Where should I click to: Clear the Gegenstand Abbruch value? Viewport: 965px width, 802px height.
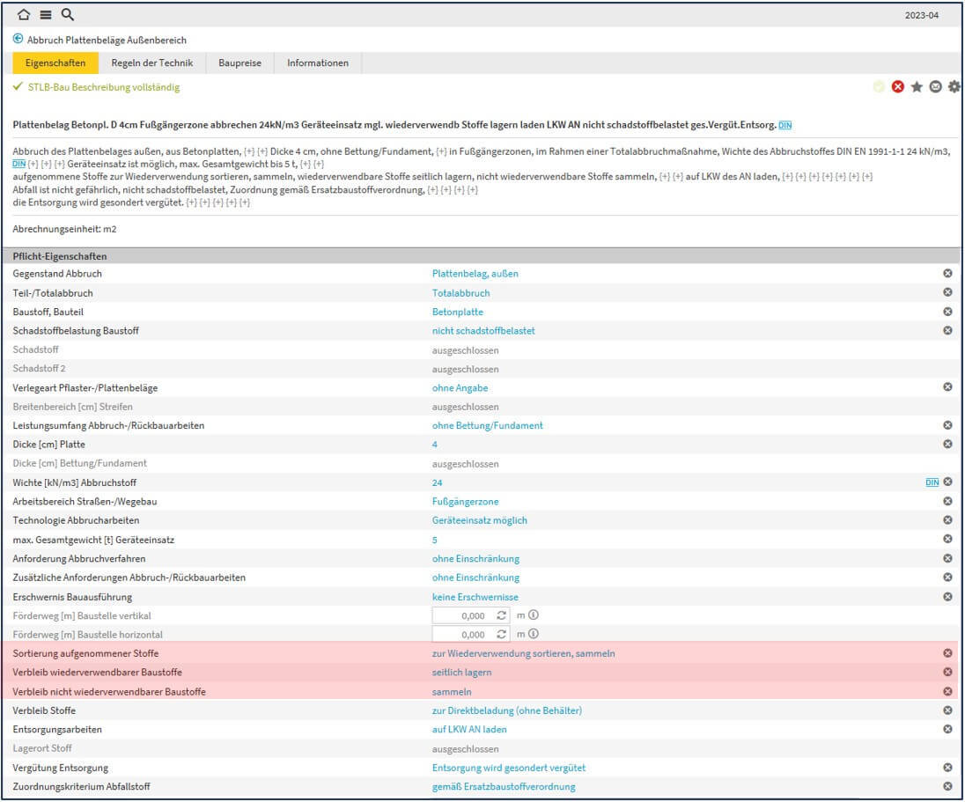[x=947, y=273]
